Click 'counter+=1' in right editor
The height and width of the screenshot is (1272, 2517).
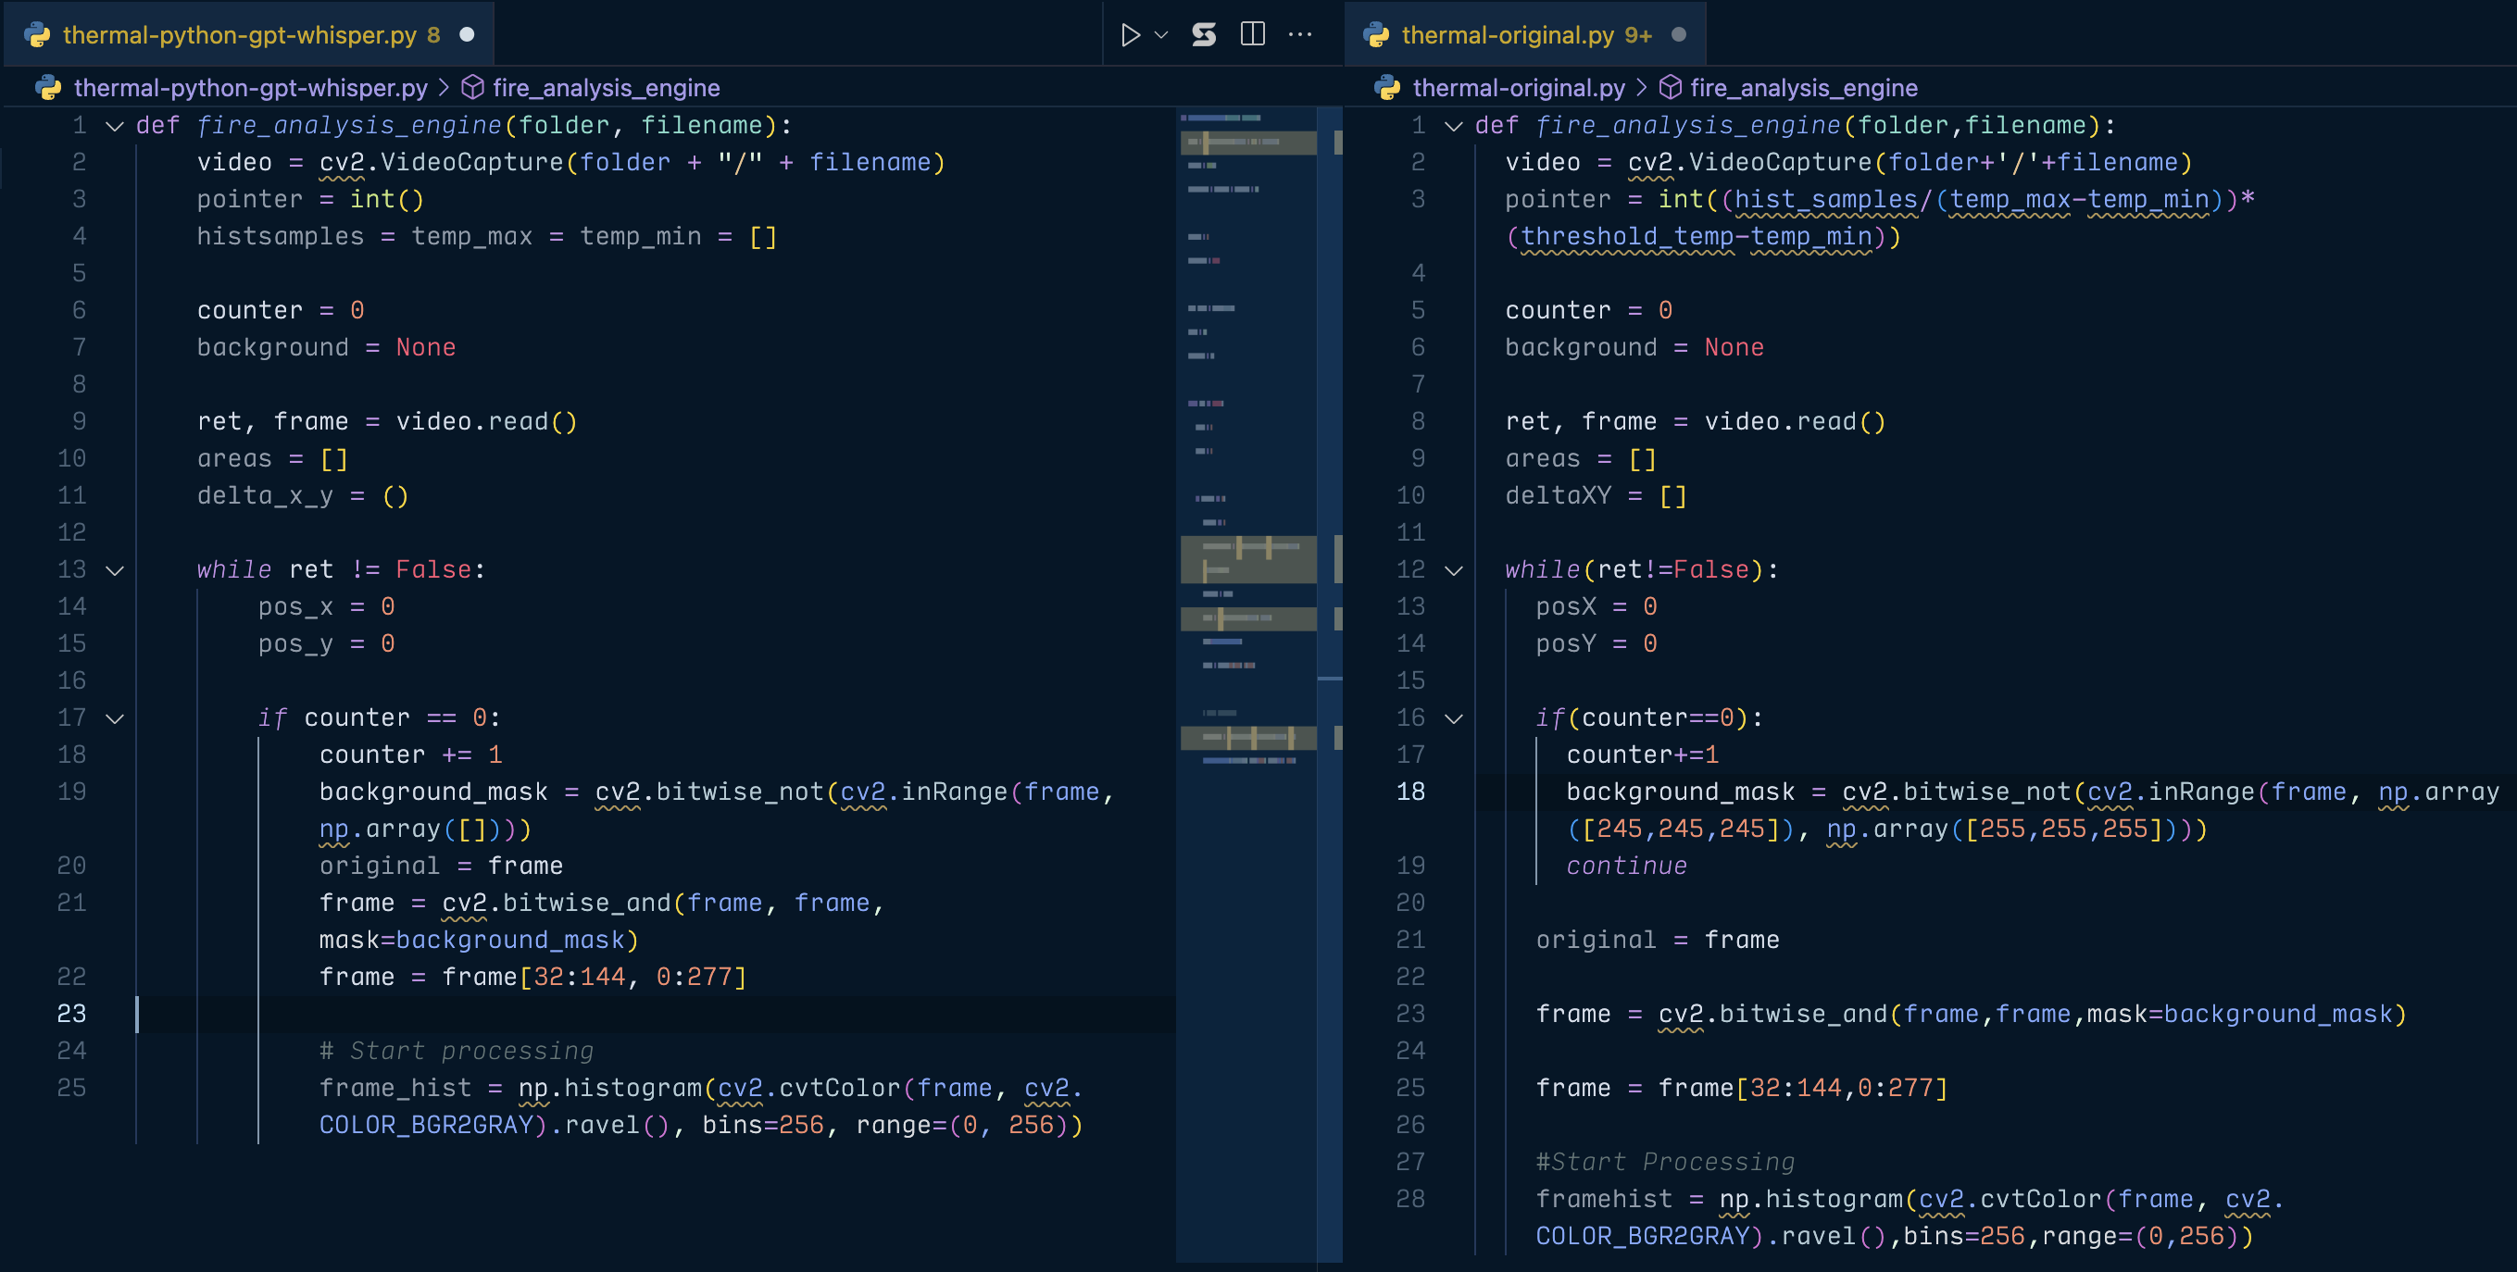coord(1643,755)
